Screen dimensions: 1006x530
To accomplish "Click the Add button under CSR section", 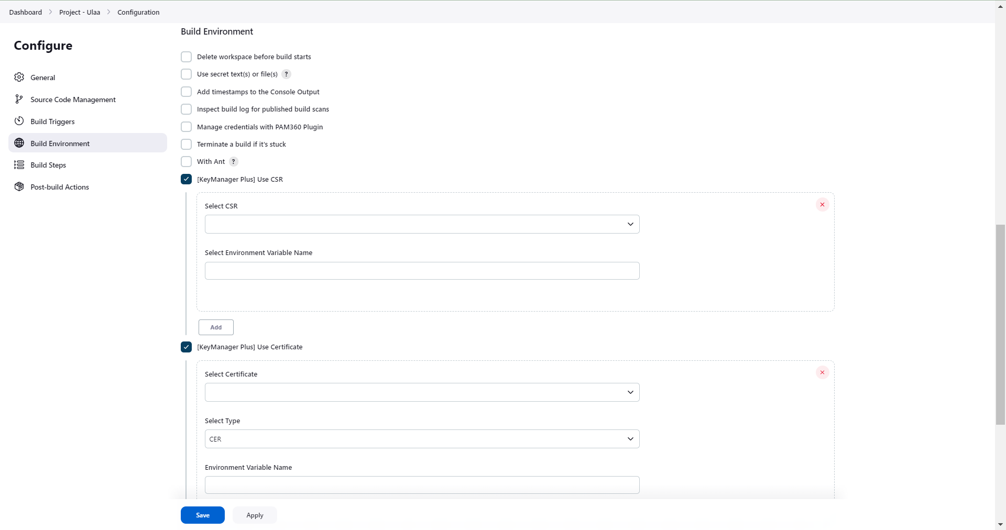I will pos(216,327).
